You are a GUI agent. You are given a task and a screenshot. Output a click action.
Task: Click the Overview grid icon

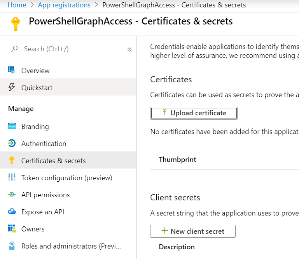tap(11, 70)
